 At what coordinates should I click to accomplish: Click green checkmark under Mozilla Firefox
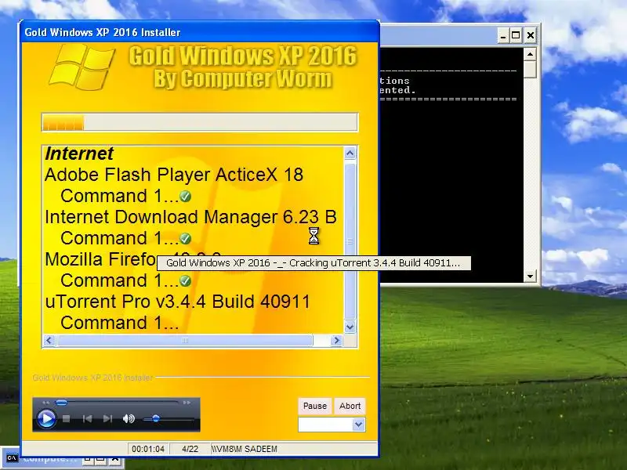tap(185, 281)
